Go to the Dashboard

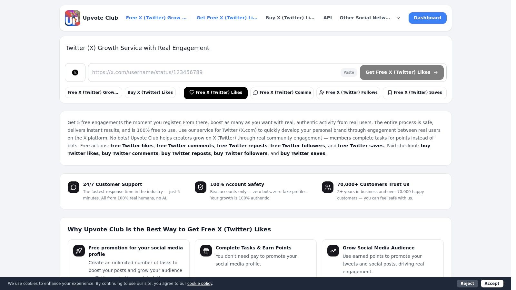pyautogui.click(x=428, y=18)
